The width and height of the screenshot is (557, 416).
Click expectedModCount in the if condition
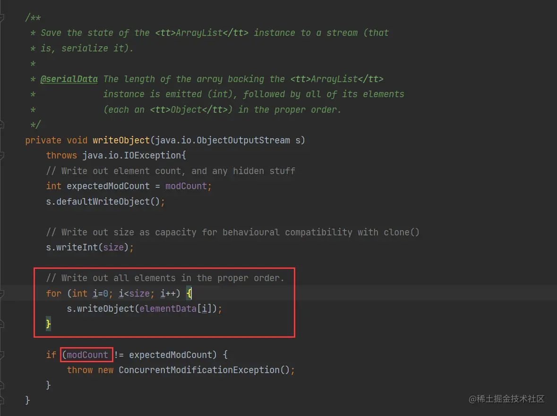[x=171, y=355]
